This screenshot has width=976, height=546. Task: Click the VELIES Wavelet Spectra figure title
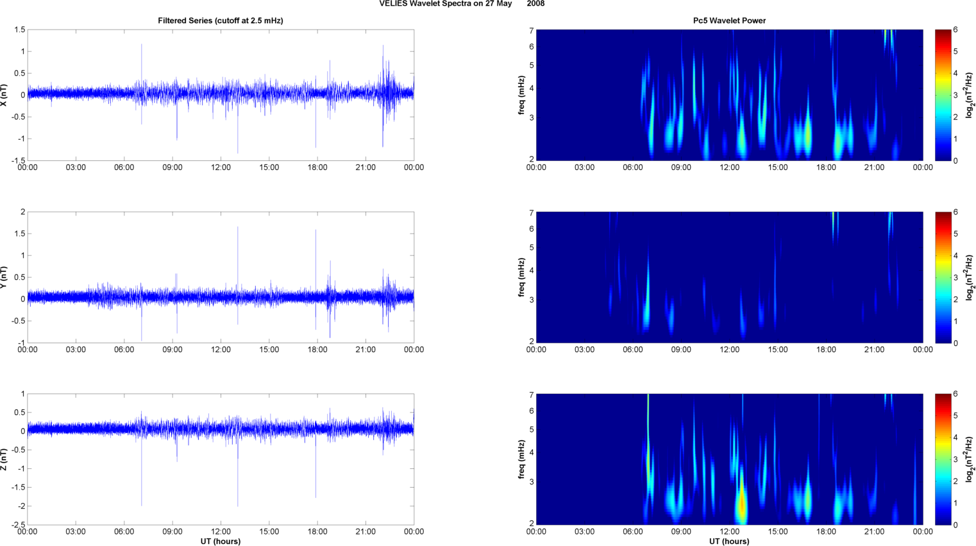[462, 4]
